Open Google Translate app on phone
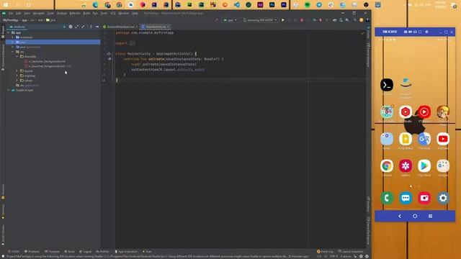This screenshot has height=259, width=461. [424, 139]
